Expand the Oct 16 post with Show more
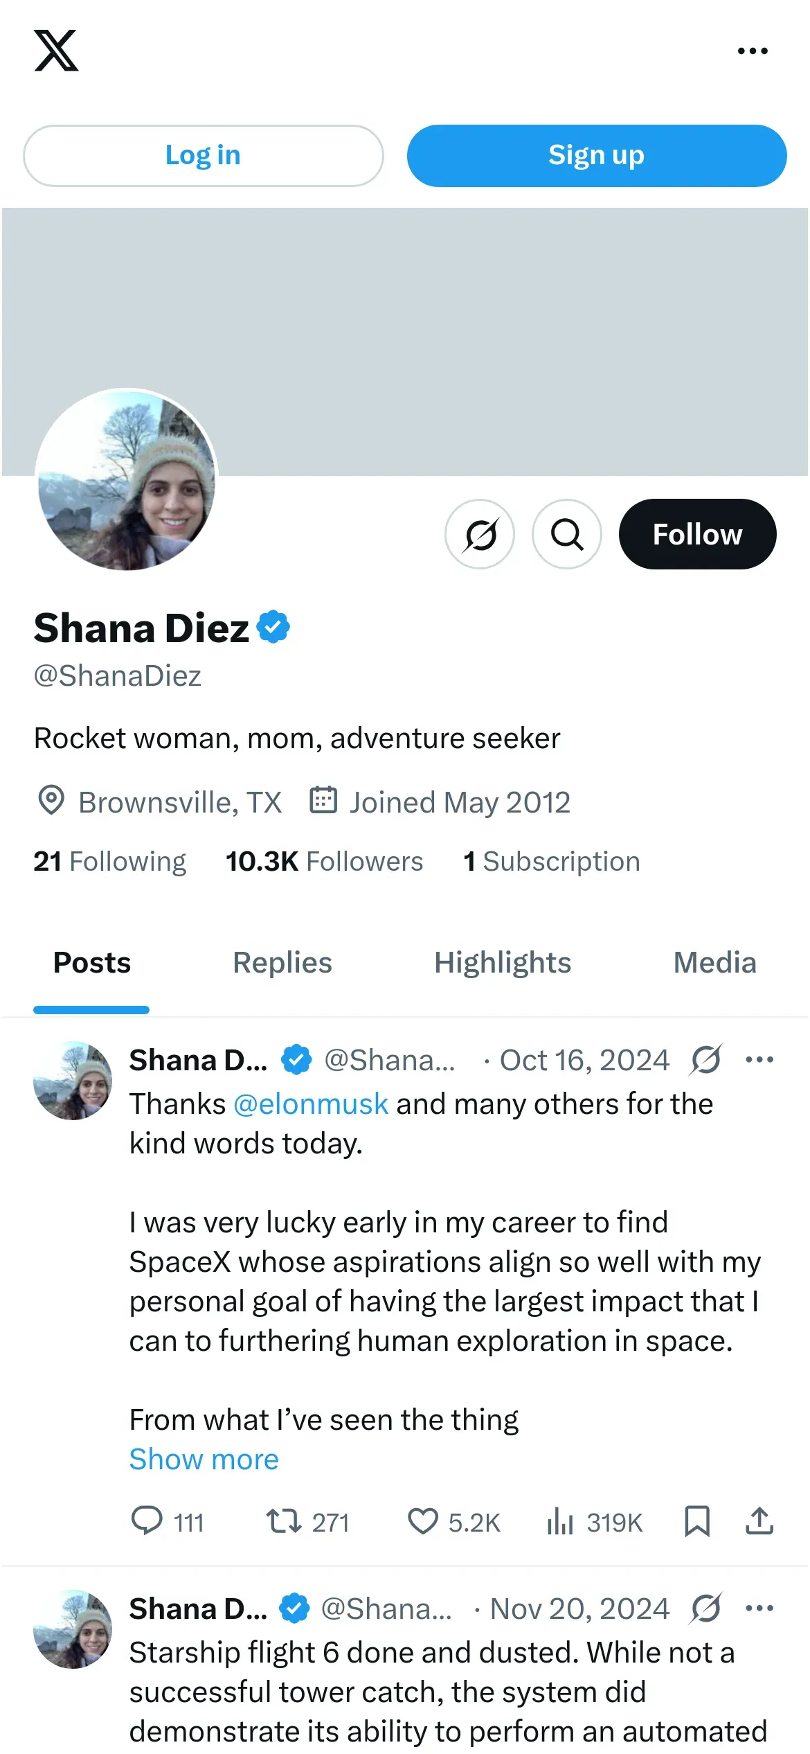Screen dimensions: 810x1754 204,1459
